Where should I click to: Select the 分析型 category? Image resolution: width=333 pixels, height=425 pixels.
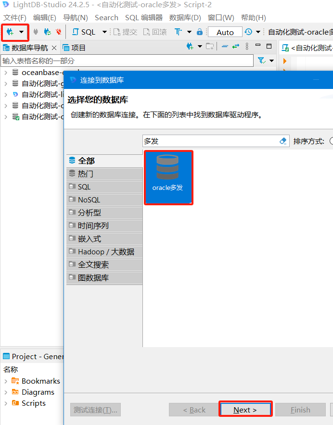[104, 213]
